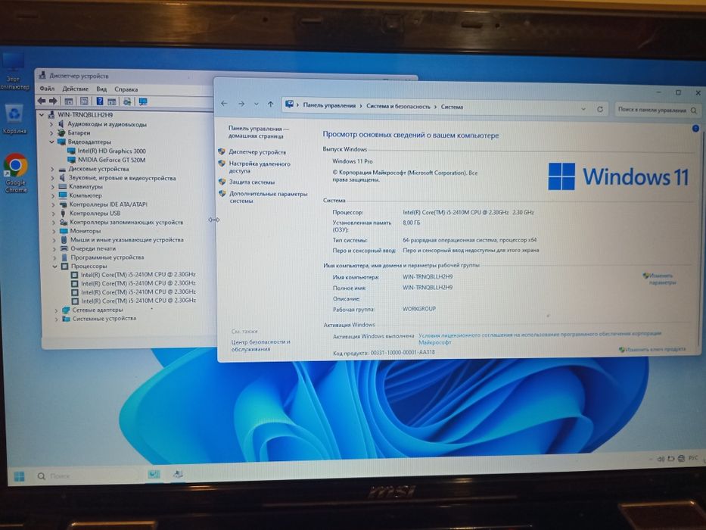Open the Windows Start button
The height and width of the screenshot is (530, 706).
(20, 476)
